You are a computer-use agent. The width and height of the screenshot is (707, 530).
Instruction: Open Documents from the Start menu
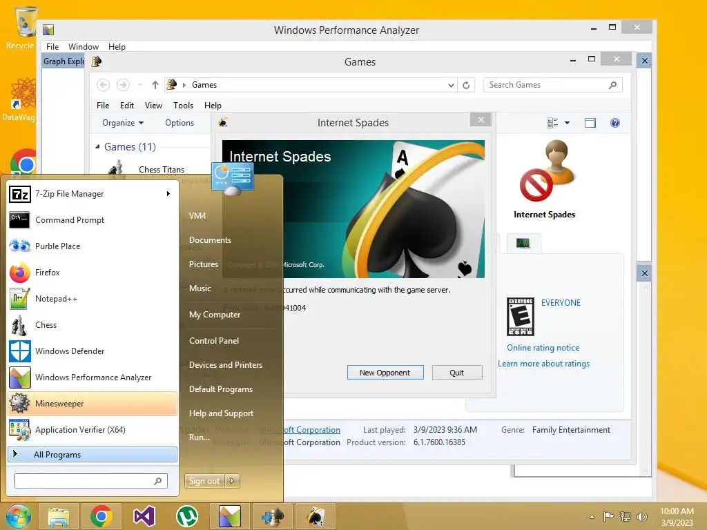(x=210, y=240)
